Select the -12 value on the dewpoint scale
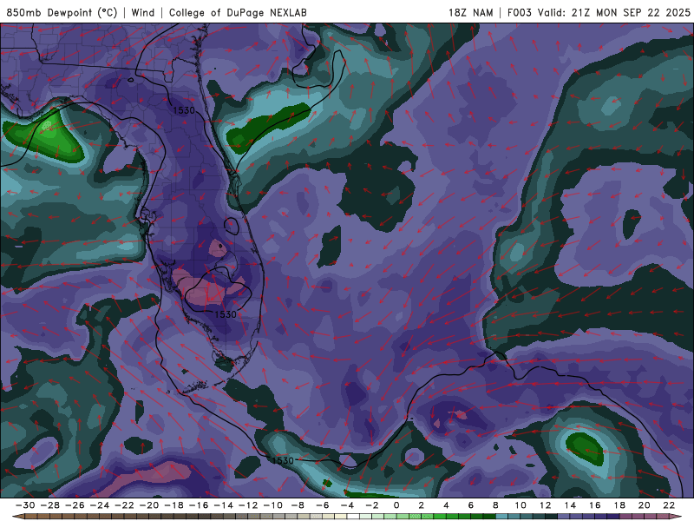 click(x=248, y=505)
